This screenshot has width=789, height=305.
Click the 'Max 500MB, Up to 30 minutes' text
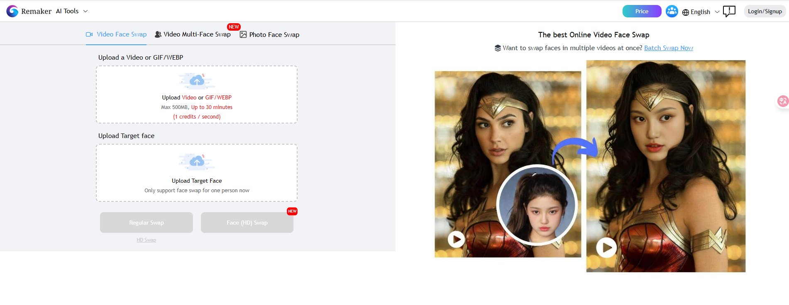[x=197, y=107]
